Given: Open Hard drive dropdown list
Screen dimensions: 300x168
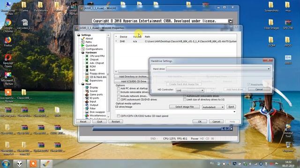Looking at the screenshot, I should [x=218, y=69].
